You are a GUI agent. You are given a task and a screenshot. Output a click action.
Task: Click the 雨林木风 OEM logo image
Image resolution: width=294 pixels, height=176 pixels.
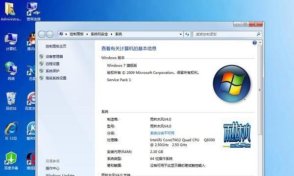click(x=237, y=134)
